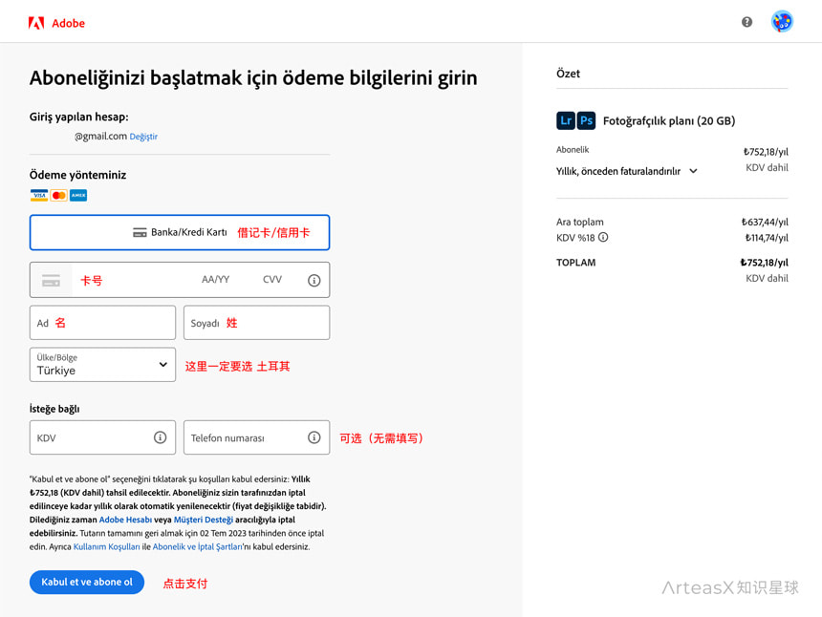Click the Visa card logo
Image resolution: width=822 pixels, height=617 pixels.
coord(39,196)
